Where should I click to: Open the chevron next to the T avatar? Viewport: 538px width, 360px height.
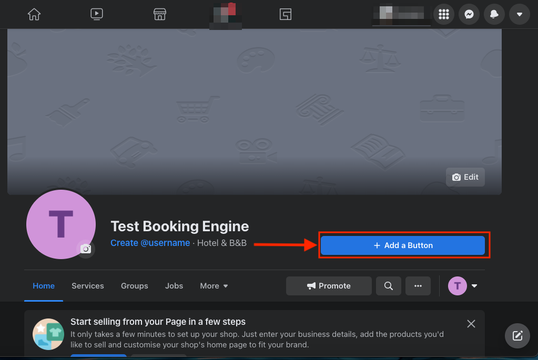pyautogui.click(x=474, y=286)
